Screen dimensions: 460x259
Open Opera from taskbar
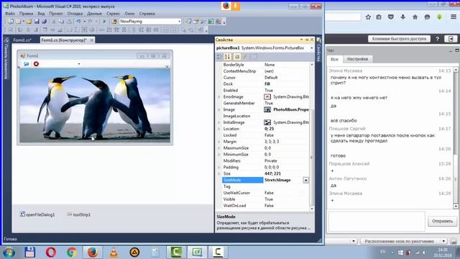click(x=51, y=253)
